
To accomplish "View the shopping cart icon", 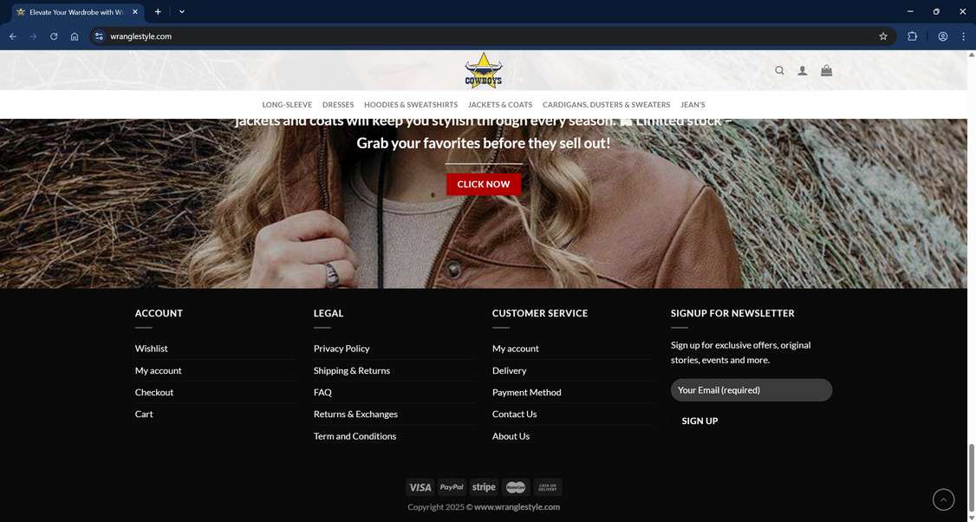I will click(826, 70).
